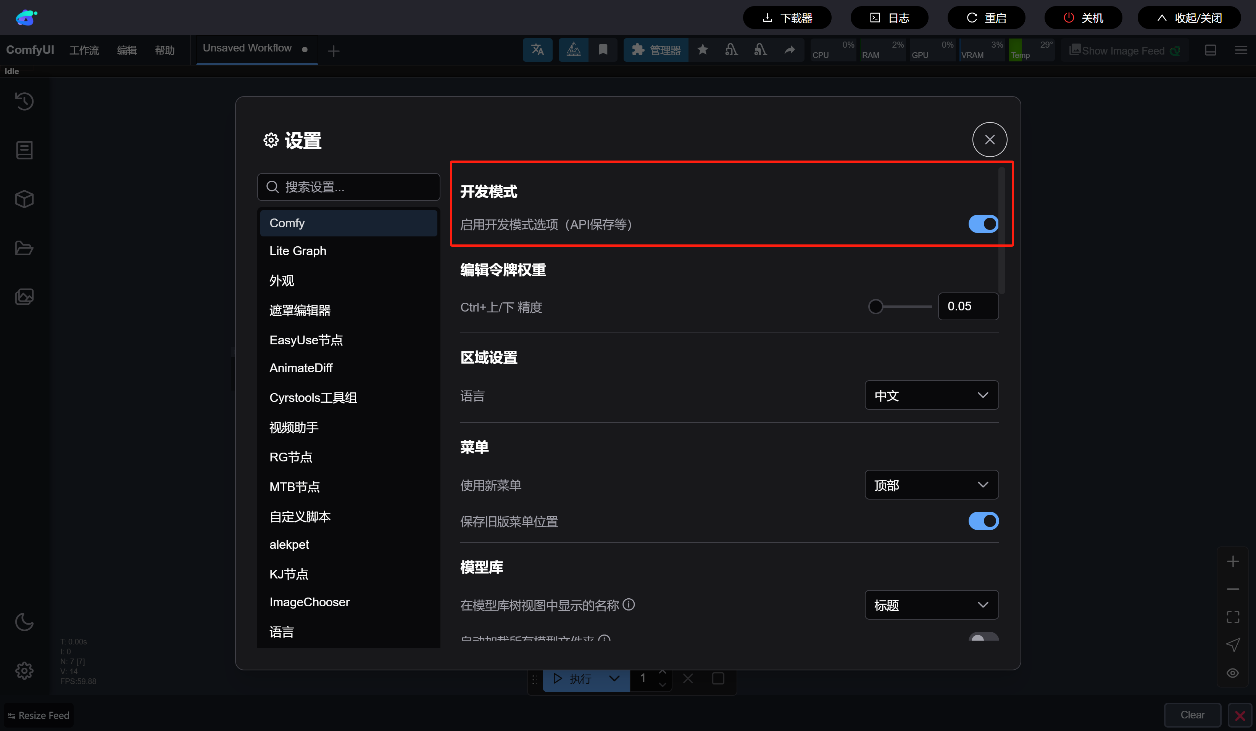
Task: Open the image gallery sidebar icon
Action: [x=24, y=296]
